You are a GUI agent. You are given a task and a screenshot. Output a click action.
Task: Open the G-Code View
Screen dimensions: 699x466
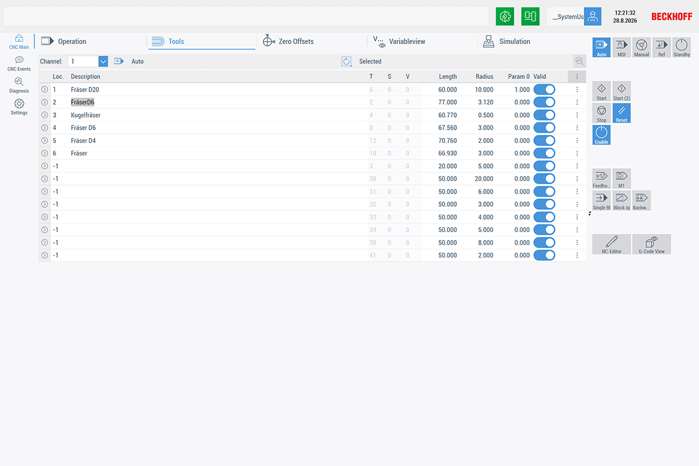pos(651,244)
